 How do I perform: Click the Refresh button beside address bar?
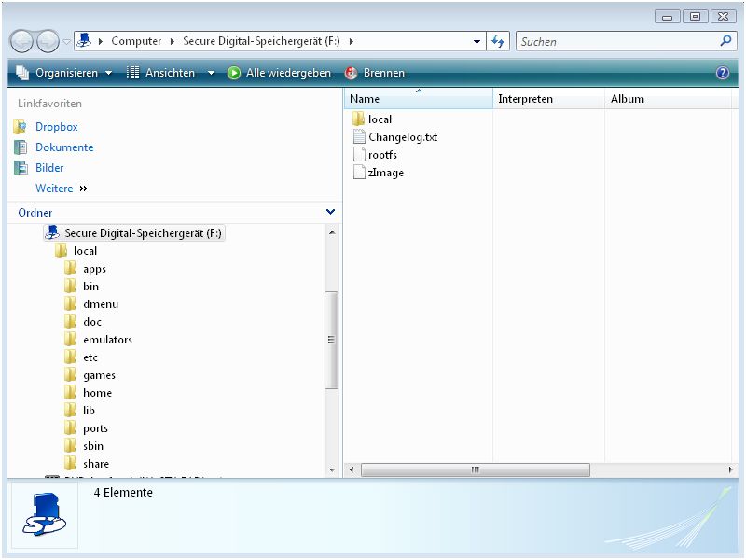498,41
